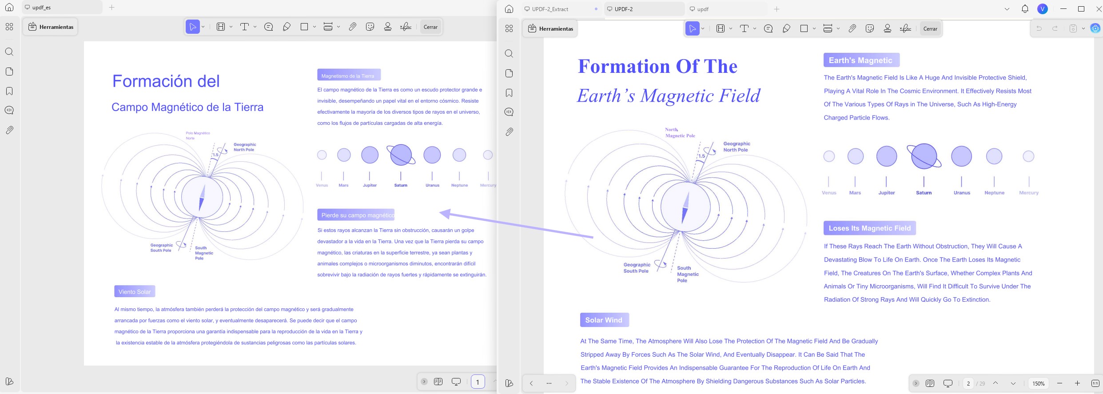Open attachments panel in left window sidebar
The image size is (1103, 394).
(x=9, y=130)
